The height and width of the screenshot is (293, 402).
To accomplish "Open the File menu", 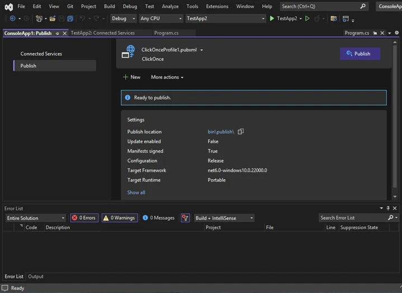I will point(21,6).
